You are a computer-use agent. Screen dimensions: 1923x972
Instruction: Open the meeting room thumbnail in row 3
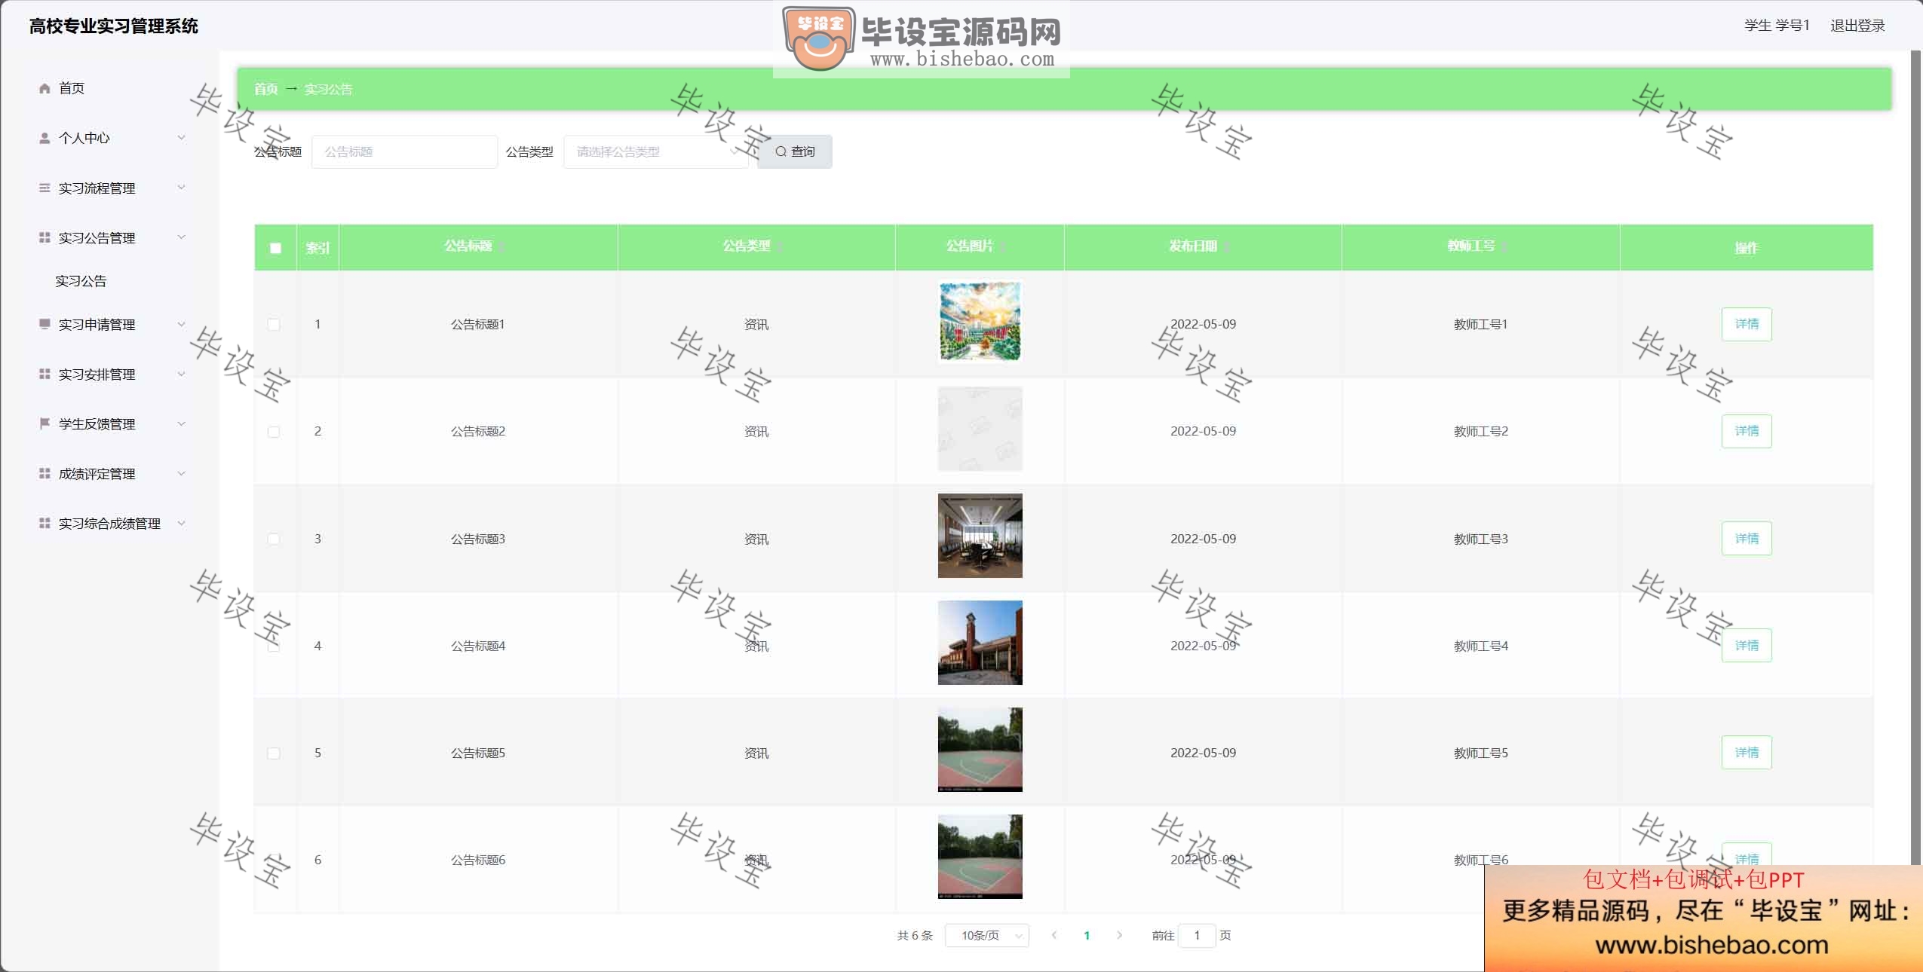click(980, 536)
